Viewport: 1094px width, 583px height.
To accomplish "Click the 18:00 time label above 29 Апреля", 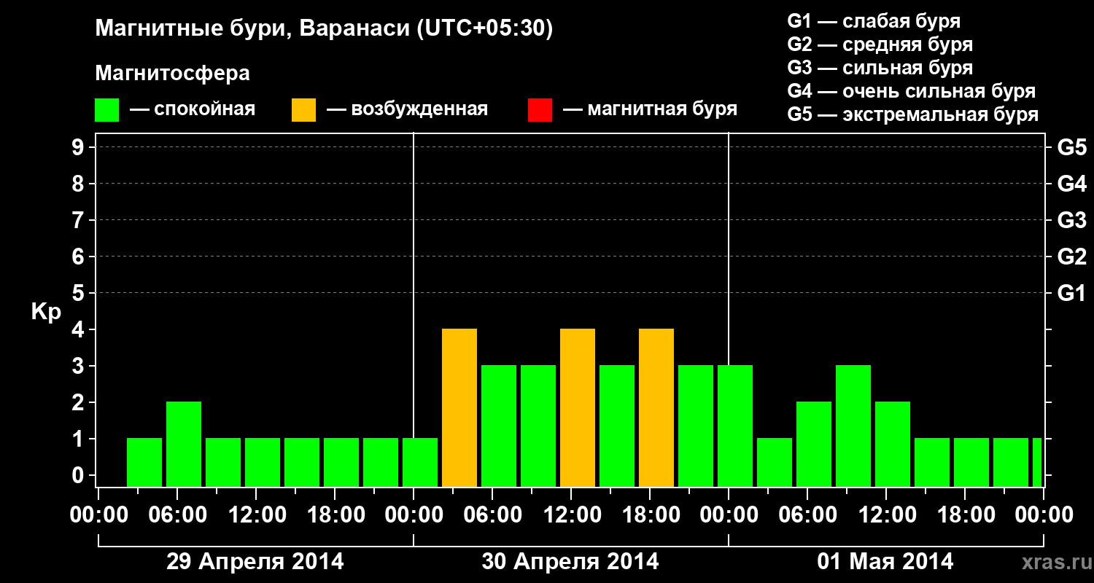I will click(x=335, y=515).
